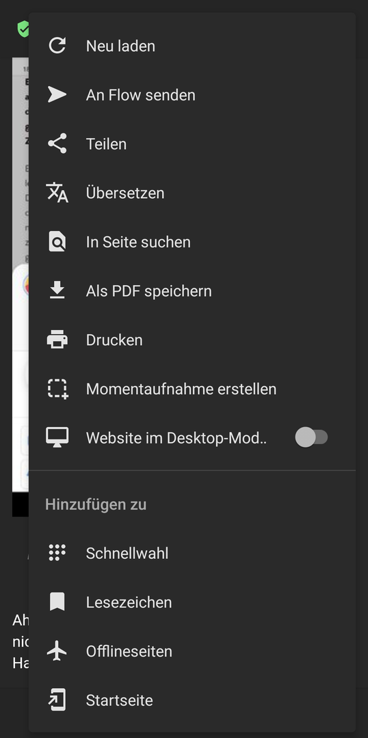Tap the share nodes icon
This screenshot has width=368, height=738.
[57, 143]
